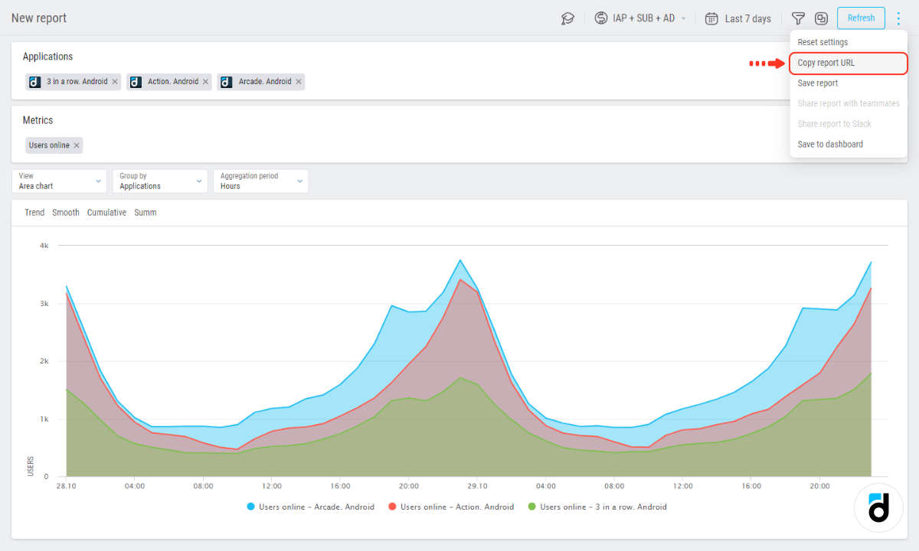Click the three-dot more options icon
This screenshot has width=919, height=551.
pyautogui.click(x=898, y=18)
